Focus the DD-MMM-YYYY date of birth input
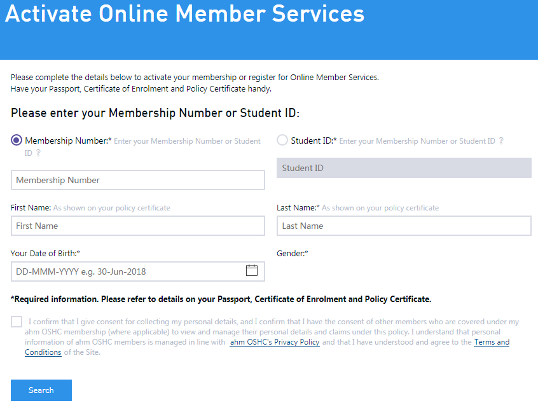Image resolution: width=538 pixels, height=405 pixels. [127, 271]
